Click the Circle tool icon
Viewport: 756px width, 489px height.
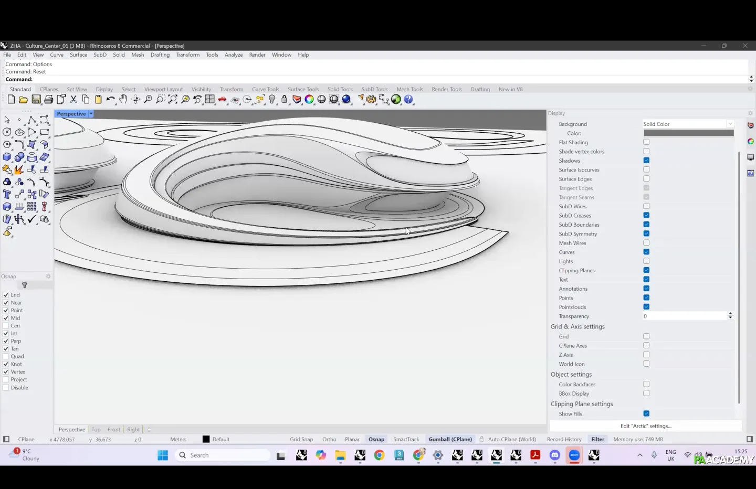[7, 132]
